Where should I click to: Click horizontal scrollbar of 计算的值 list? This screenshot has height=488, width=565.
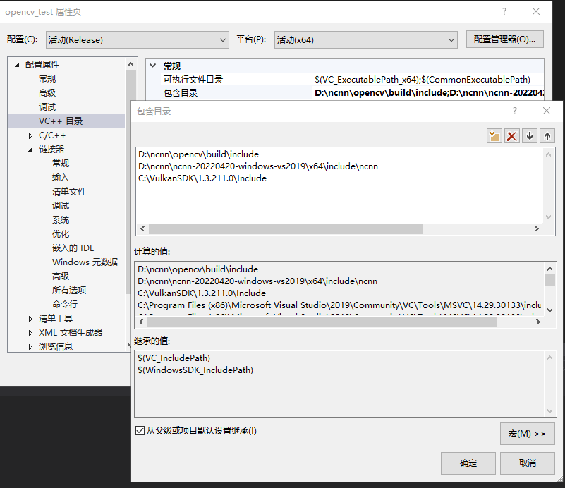click(322, 322)
